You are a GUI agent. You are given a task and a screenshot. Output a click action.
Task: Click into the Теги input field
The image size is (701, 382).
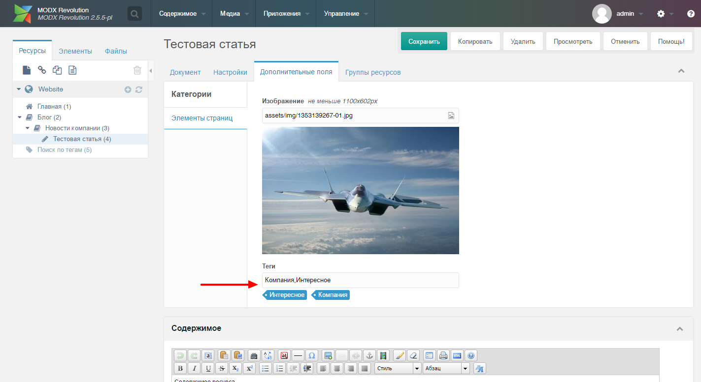point(361,280)
